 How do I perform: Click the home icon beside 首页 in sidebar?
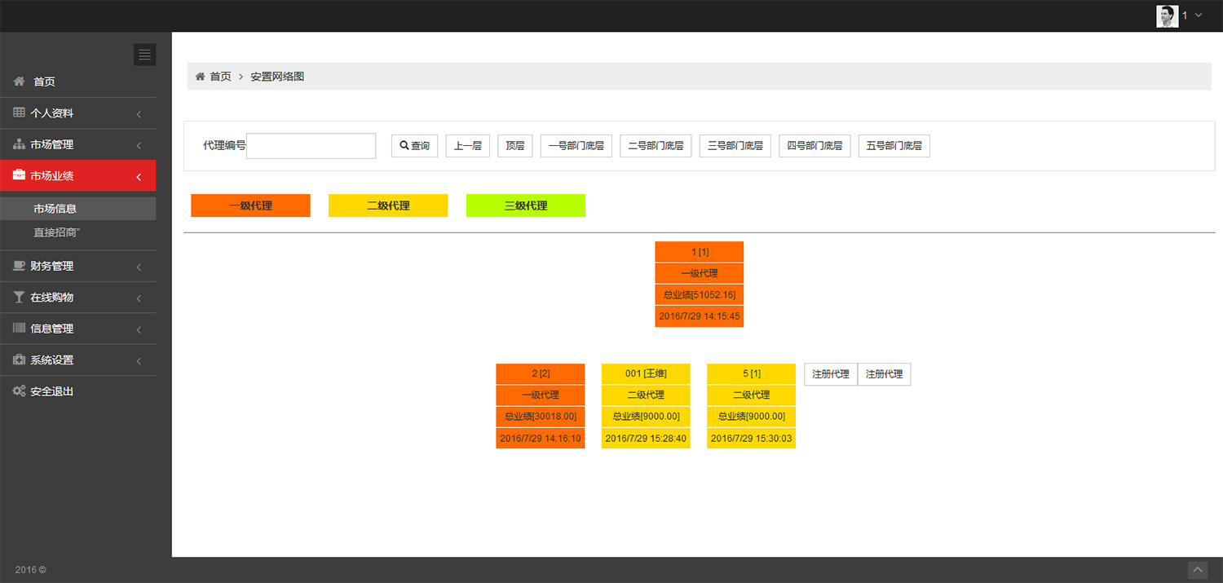[19, 82]
